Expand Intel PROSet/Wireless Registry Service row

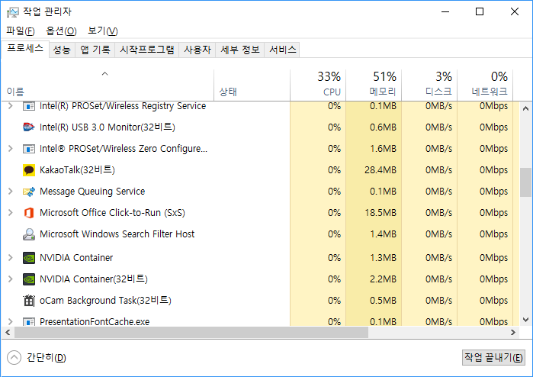tap(10, 106)
